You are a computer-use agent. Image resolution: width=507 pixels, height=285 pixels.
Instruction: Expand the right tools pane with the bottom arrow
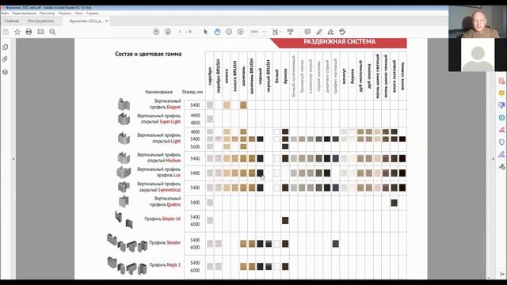coord(502,274)
